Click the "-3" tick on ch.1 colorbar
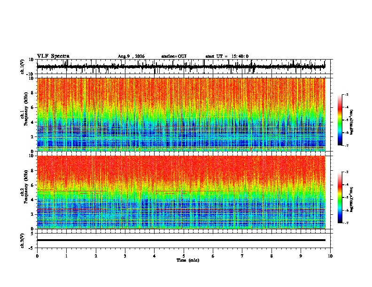Screen dimensions: 372x287 [x=346, y=95]
